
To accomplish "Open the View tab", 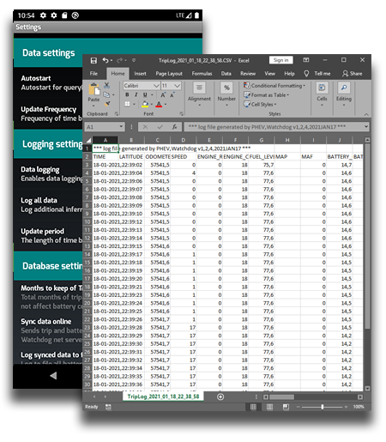I will [x=269, y=74].
